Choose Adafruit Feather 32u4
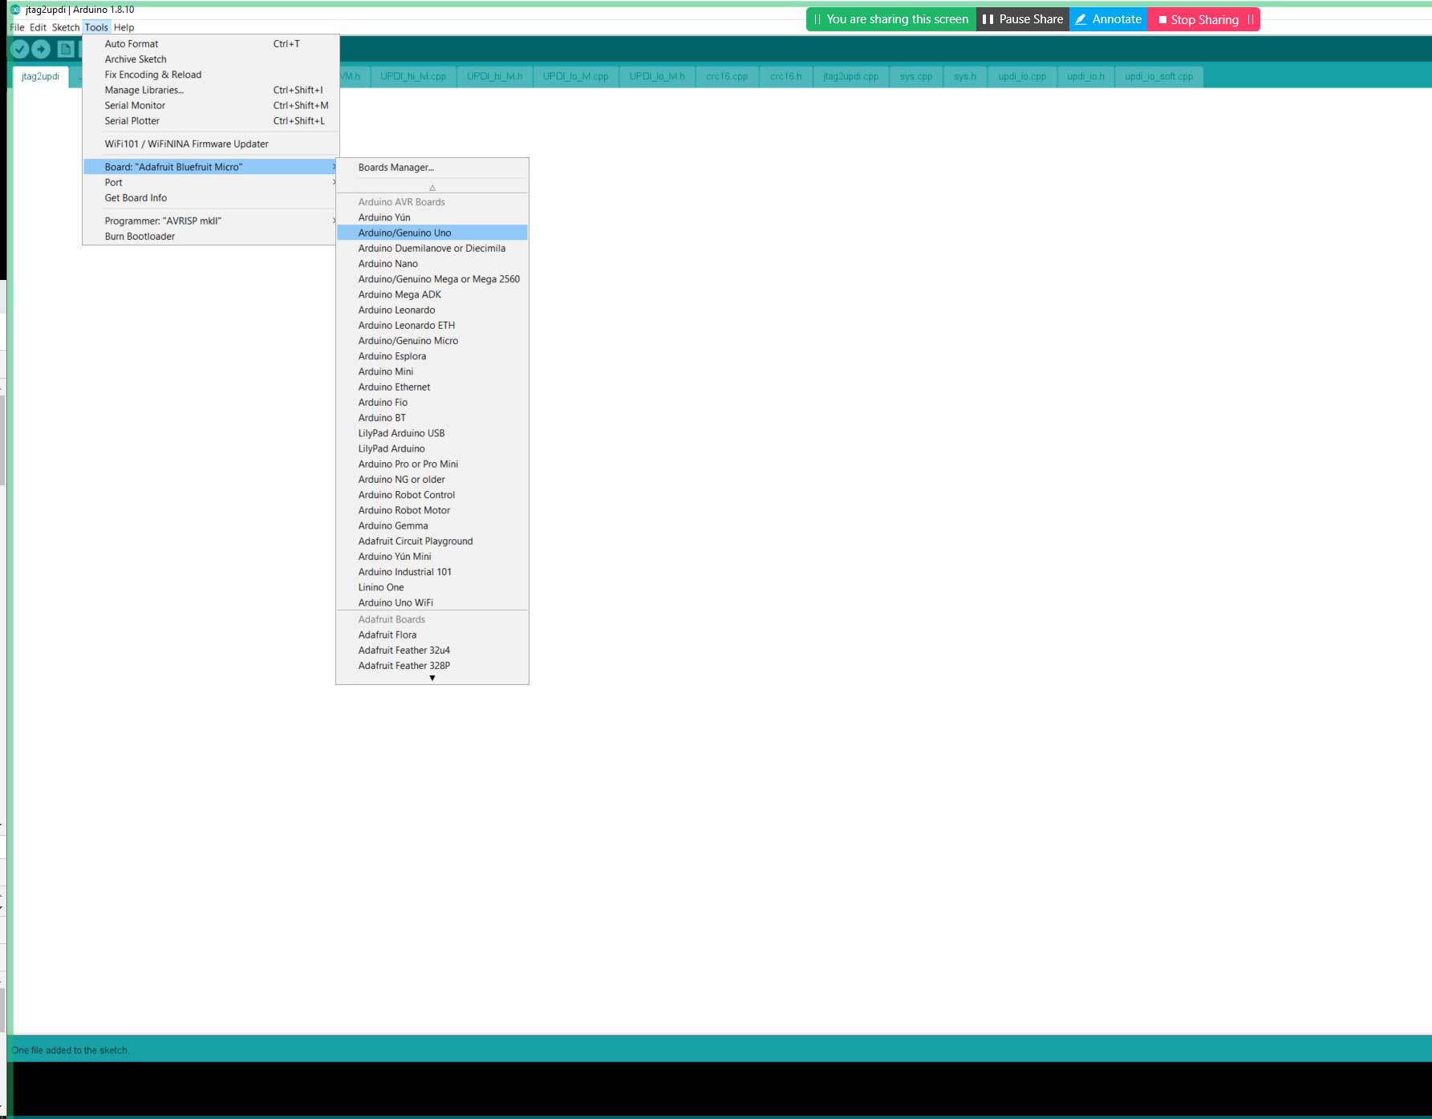Viewport: 1432px width, 1119px height. 432,651
